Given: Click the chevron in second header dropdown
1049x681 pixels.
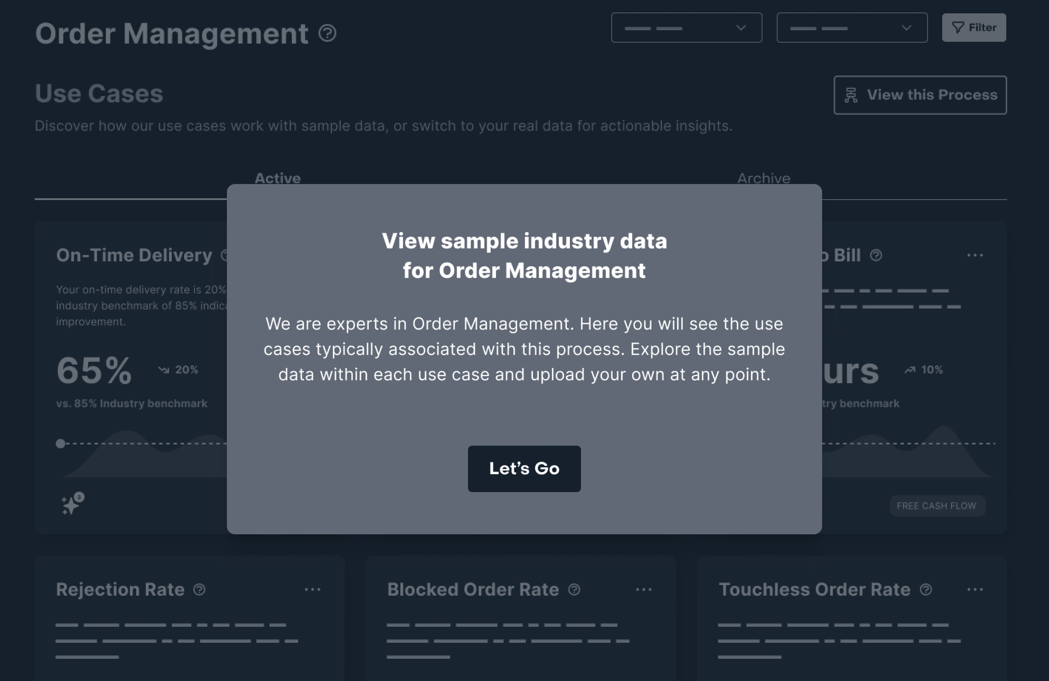Looking at the screenshot, I should [906, 28].
